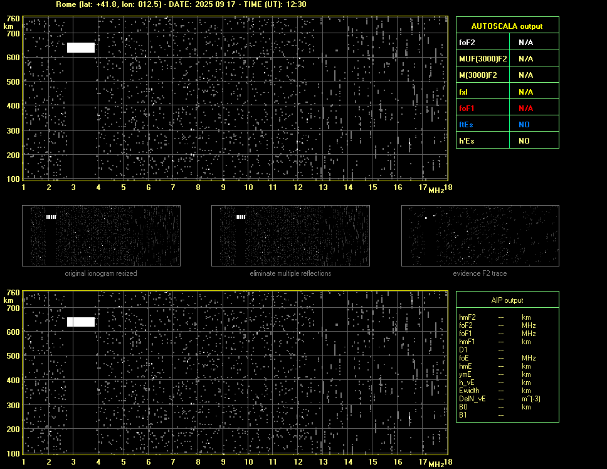This screenshot has width=607, height=469.
Task: Click the 760 km label of lower ionogram
Action: click(x=13, y=293)
